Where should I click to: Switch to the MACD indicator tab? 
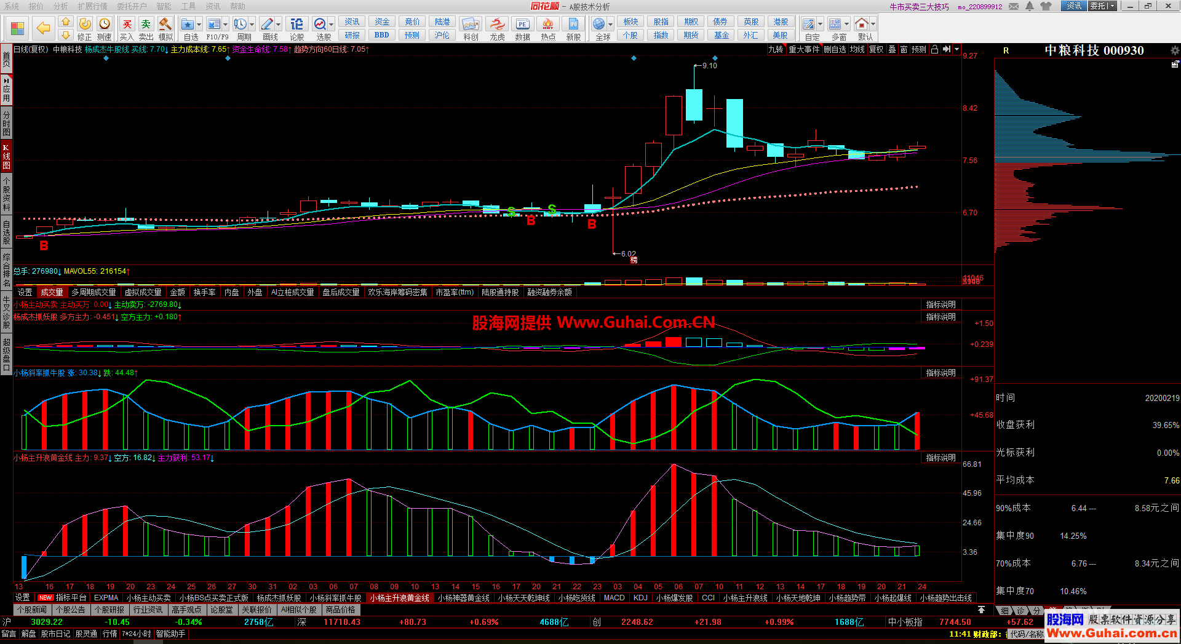[614, 598]
